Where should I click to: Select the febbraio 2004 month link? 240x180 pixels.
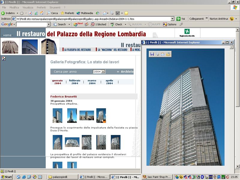pos(75,82)
